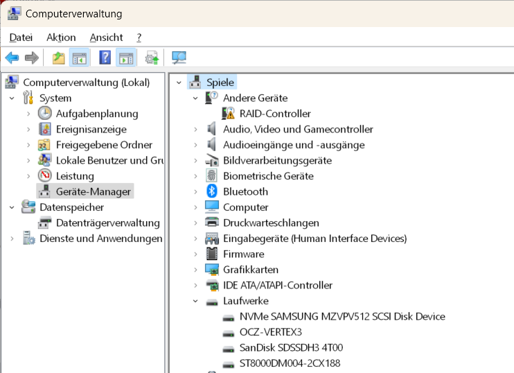
Task: Click the RAID-Controller warning icon
Action: pyautogui.click(x=229, y=114)
